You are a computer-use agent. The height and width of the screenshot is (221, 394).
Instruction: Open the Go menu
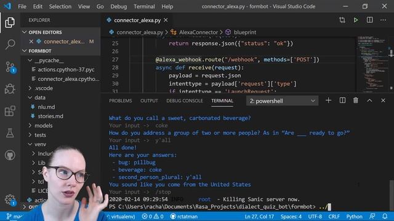point(100,6)
